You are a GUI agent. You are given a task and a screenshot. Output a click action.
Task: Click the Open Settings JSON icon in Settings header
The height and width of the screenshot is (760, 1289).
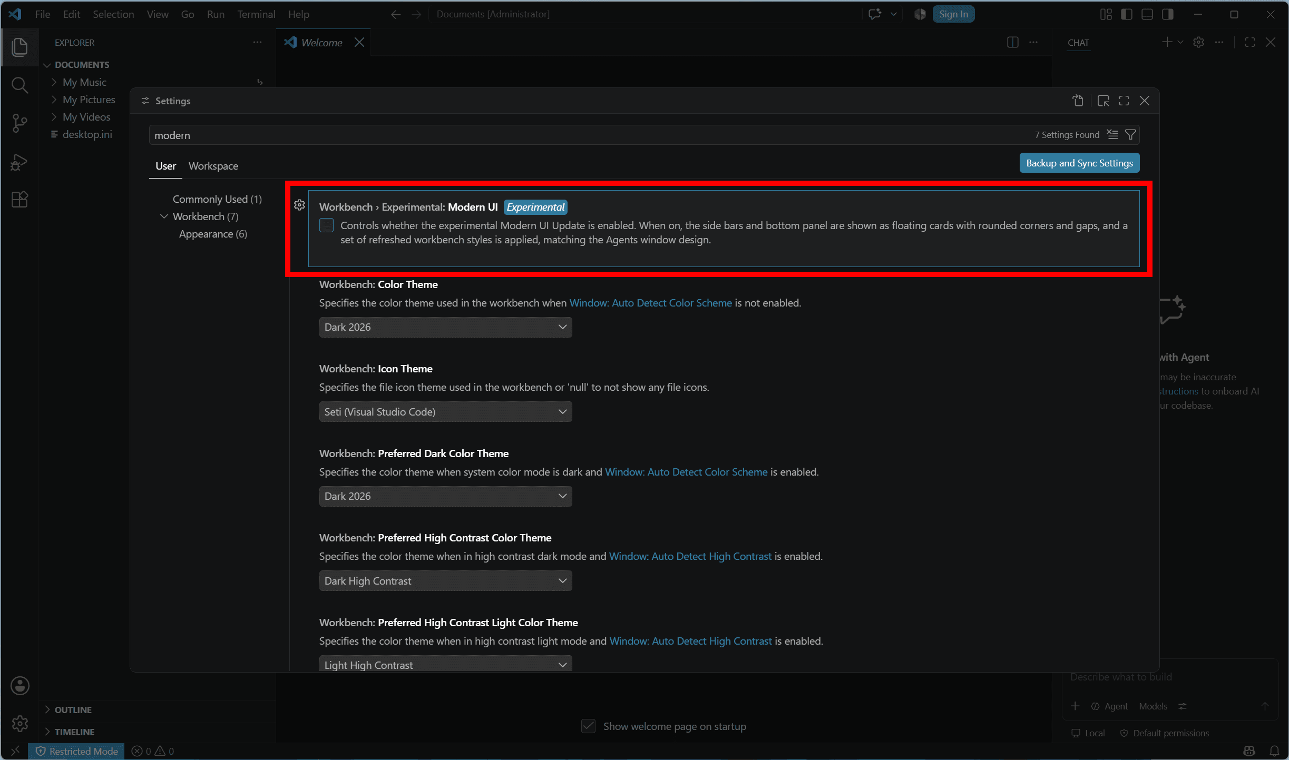tap(1078, 101)
